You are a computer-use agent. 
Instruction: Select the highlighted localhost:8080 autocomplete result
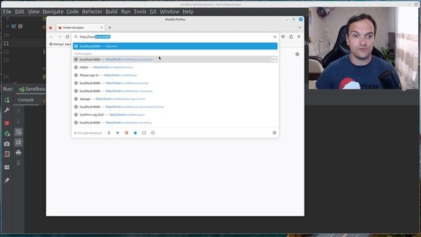175,46
